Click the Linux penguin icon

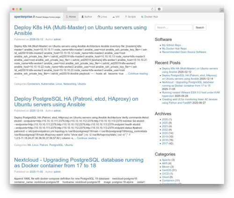tap(99, 17)
